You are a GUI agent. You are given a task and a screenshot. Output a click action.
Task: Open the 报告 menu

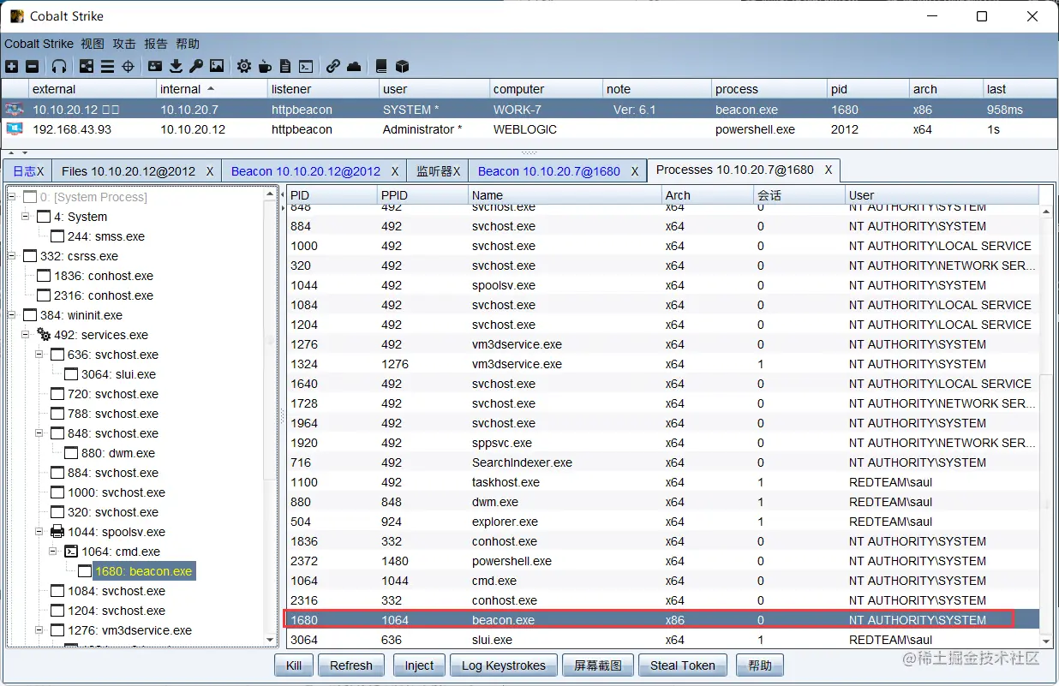[x=156, y=44]
